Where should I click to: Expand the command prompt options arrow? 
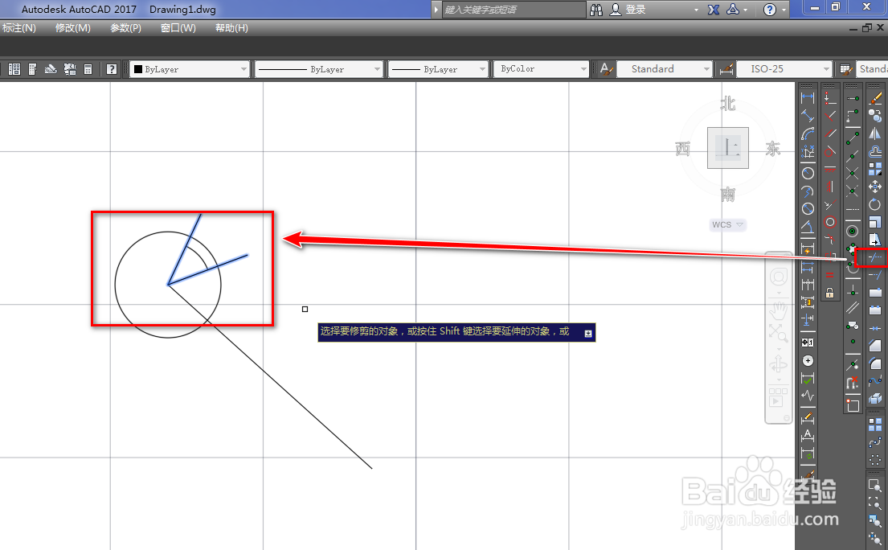point(587,334)
